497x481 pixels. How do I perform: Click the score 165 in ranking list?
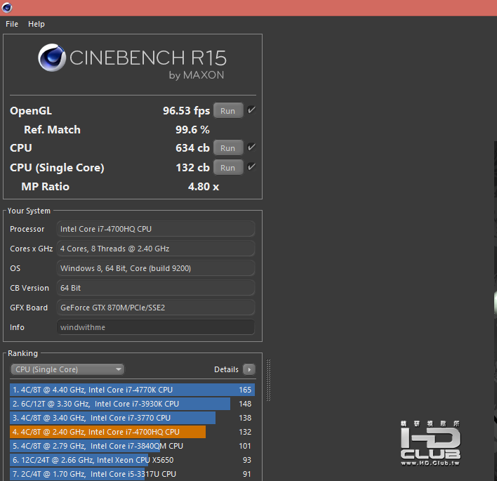(245, 390)
